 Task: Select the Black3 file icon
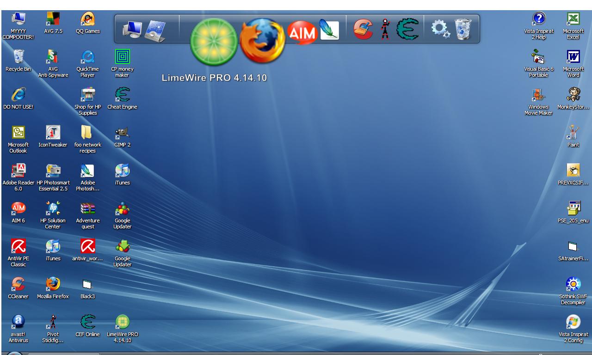[x=87, y=288]
